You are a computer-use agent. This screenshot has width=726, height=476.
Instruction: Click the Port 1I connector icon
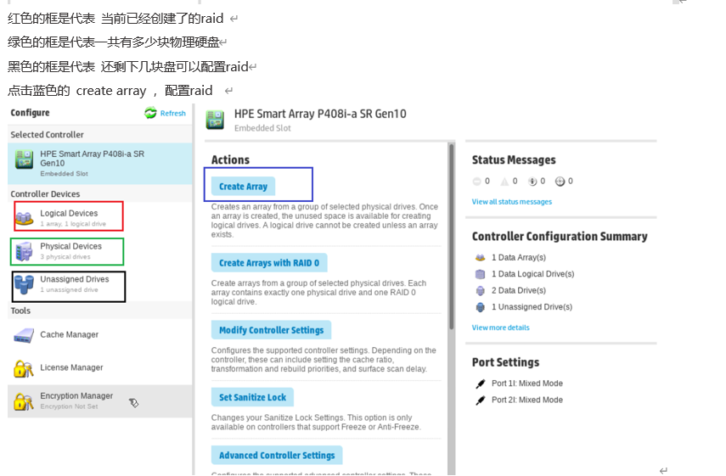click(481, 384)
